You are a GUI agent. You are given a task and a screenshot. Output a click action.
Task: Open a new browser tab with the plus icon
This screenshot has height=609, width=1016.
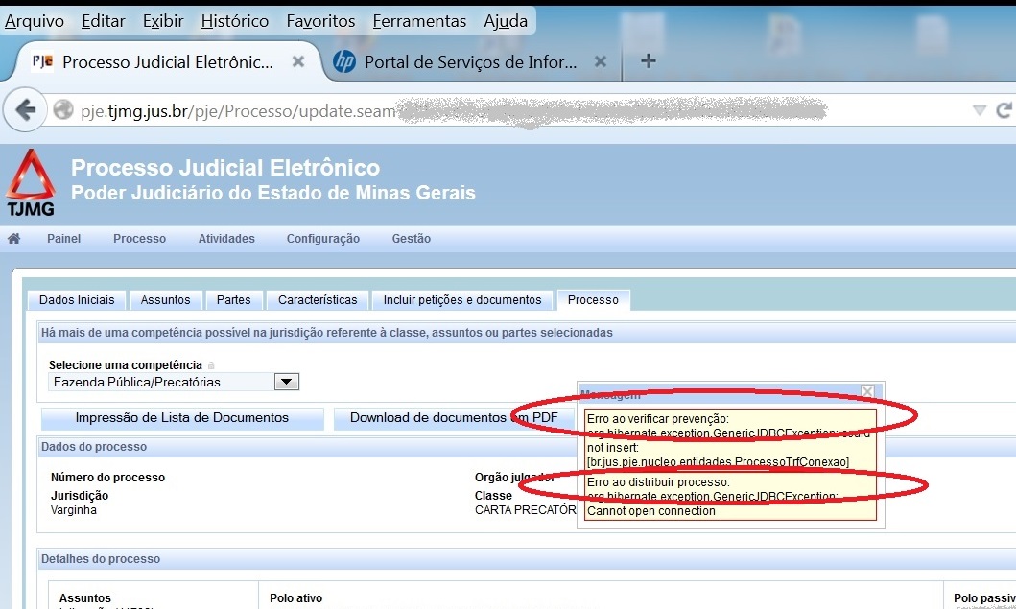[648, 60]
